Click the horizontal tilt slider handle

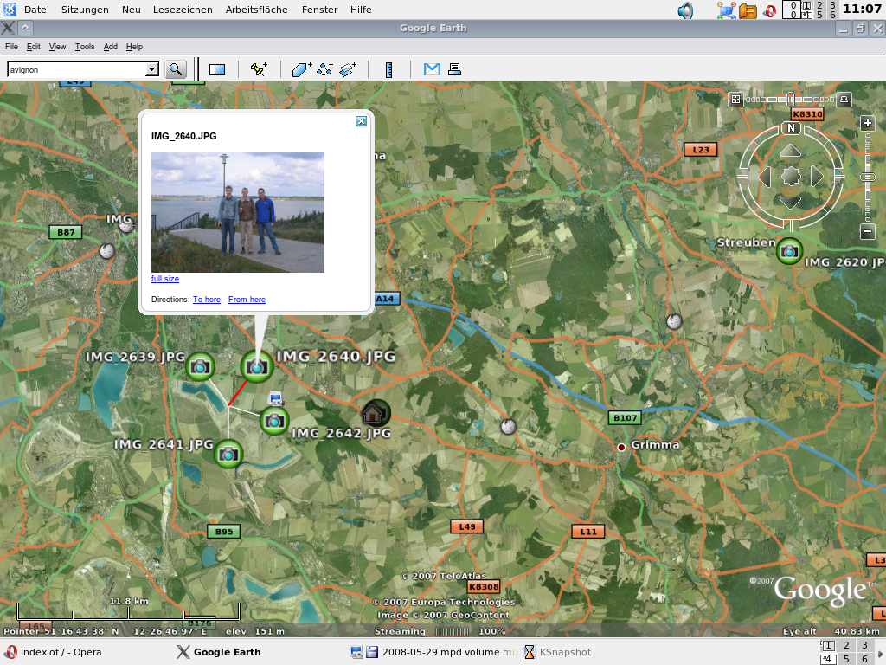[x=790, y=99]
